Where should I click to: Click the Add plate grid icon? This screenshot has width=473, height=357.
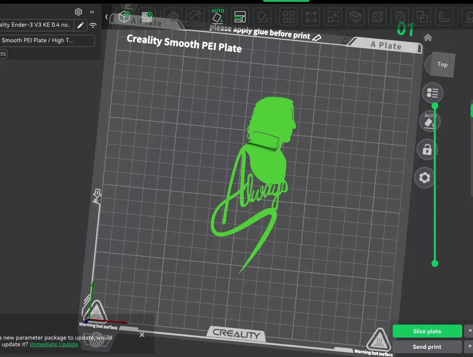click(147, 17)
